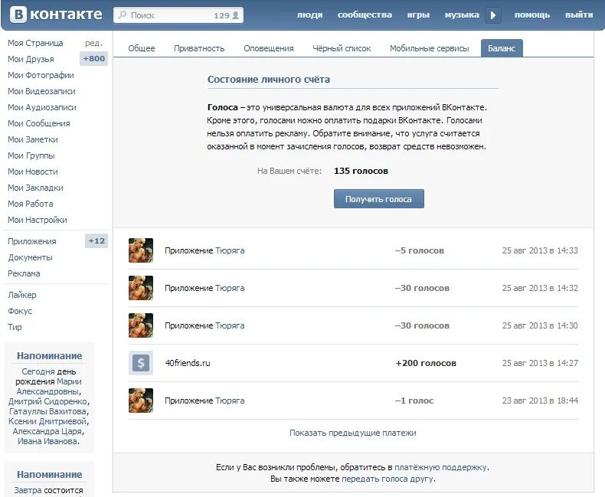
Task: Open the Лайкер app link
Action: point(22,295)
